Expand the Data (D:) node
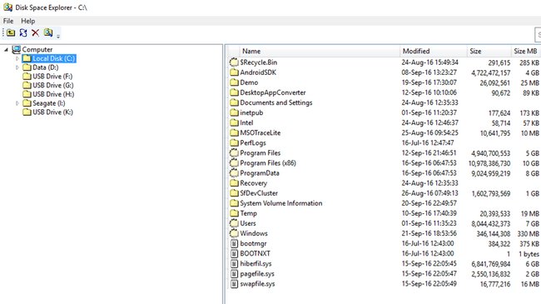Viewport: 541px width, 304px height. (17, 67)
